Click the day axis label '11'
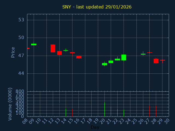 click(x=44, y=121)
